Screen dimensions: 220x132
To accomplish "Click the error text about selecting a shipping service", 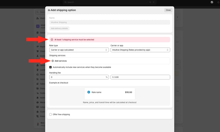I will (x=74, y=40).
